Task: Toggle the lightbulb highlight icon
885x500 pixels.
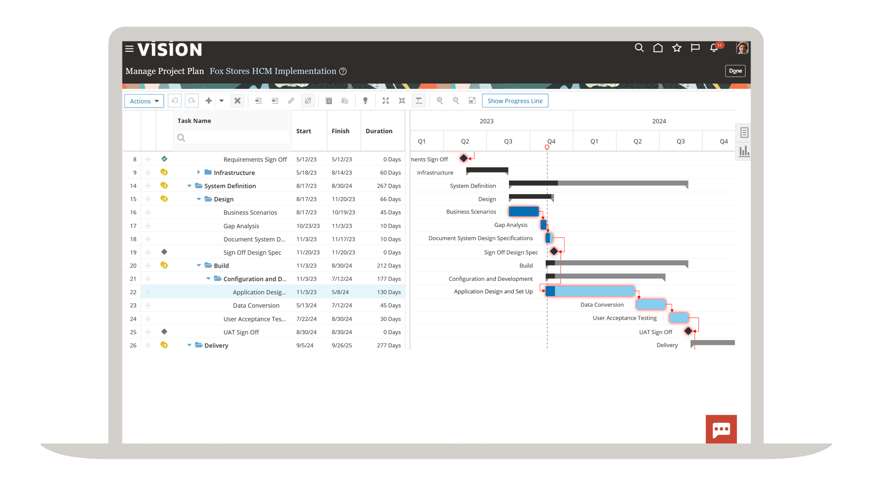Action: click(x=366, y=101)
